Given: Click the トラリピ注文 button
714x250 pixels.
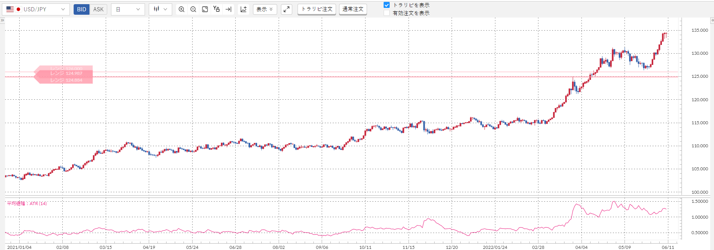Looking at the screenshot, I should click(x=317, y=9).
